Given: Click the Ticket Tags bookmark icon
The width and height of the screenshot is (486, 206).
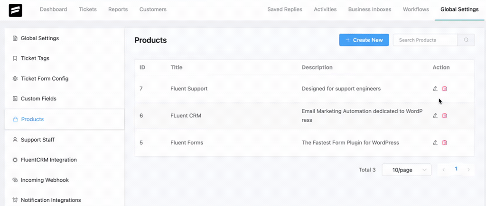Looking at the screenshot, I should (x=15, y=58).
